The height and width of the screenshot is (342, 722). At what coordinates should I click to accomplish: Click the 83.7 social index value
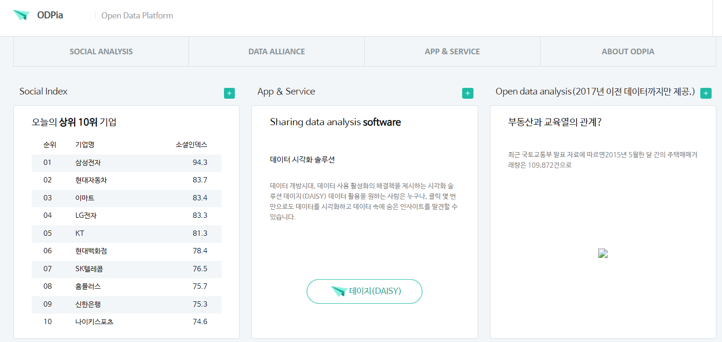(200, 180)
